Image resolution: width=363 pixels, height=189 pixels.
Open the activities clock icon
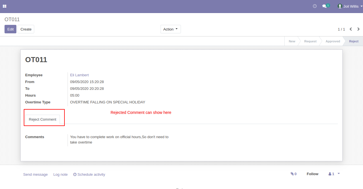315,6
